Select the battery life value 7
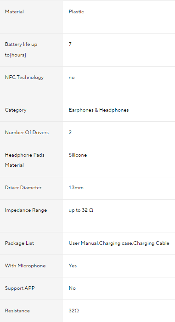Image resolution: width=175 pixels, height=322 pixels. coord(70,44)
